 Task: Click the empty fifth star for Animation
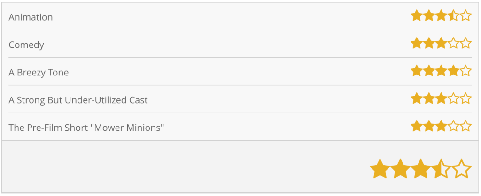[465, 16]
